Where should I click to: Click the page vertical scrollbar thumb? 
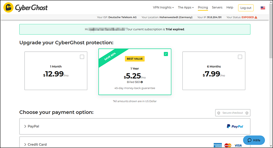[x=271, y=31]
